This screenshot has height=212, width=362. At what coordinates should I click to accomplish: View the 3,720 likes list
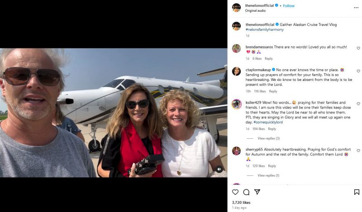point(241,203)
